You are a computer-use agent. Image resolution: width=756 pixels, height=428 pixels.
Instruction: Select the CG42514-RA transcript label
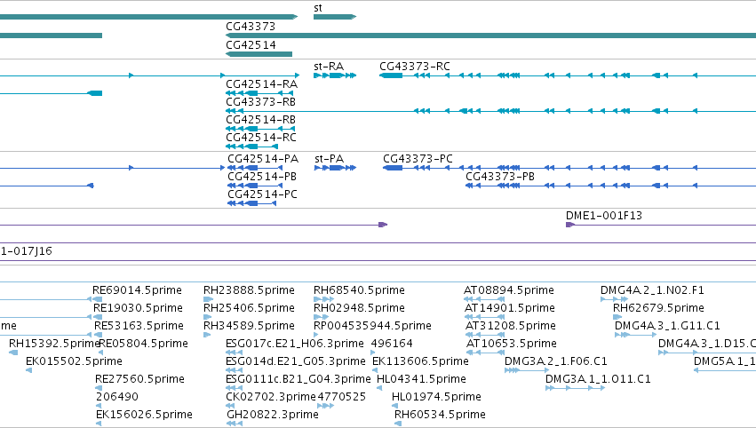262,84
